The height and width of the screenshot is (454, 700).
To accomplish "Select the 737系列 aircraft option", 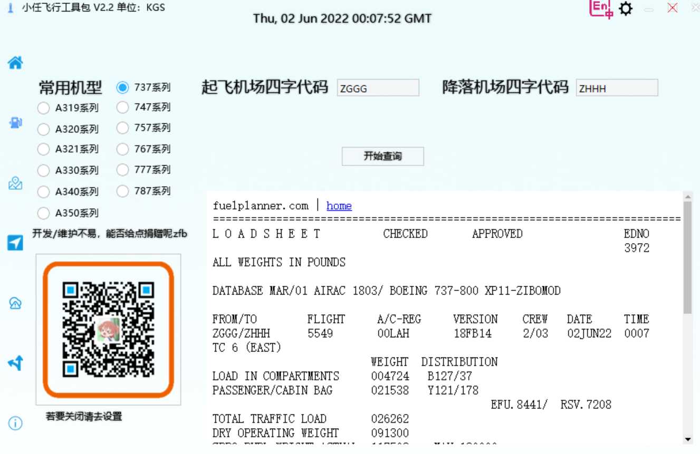I will pos(143,87).
